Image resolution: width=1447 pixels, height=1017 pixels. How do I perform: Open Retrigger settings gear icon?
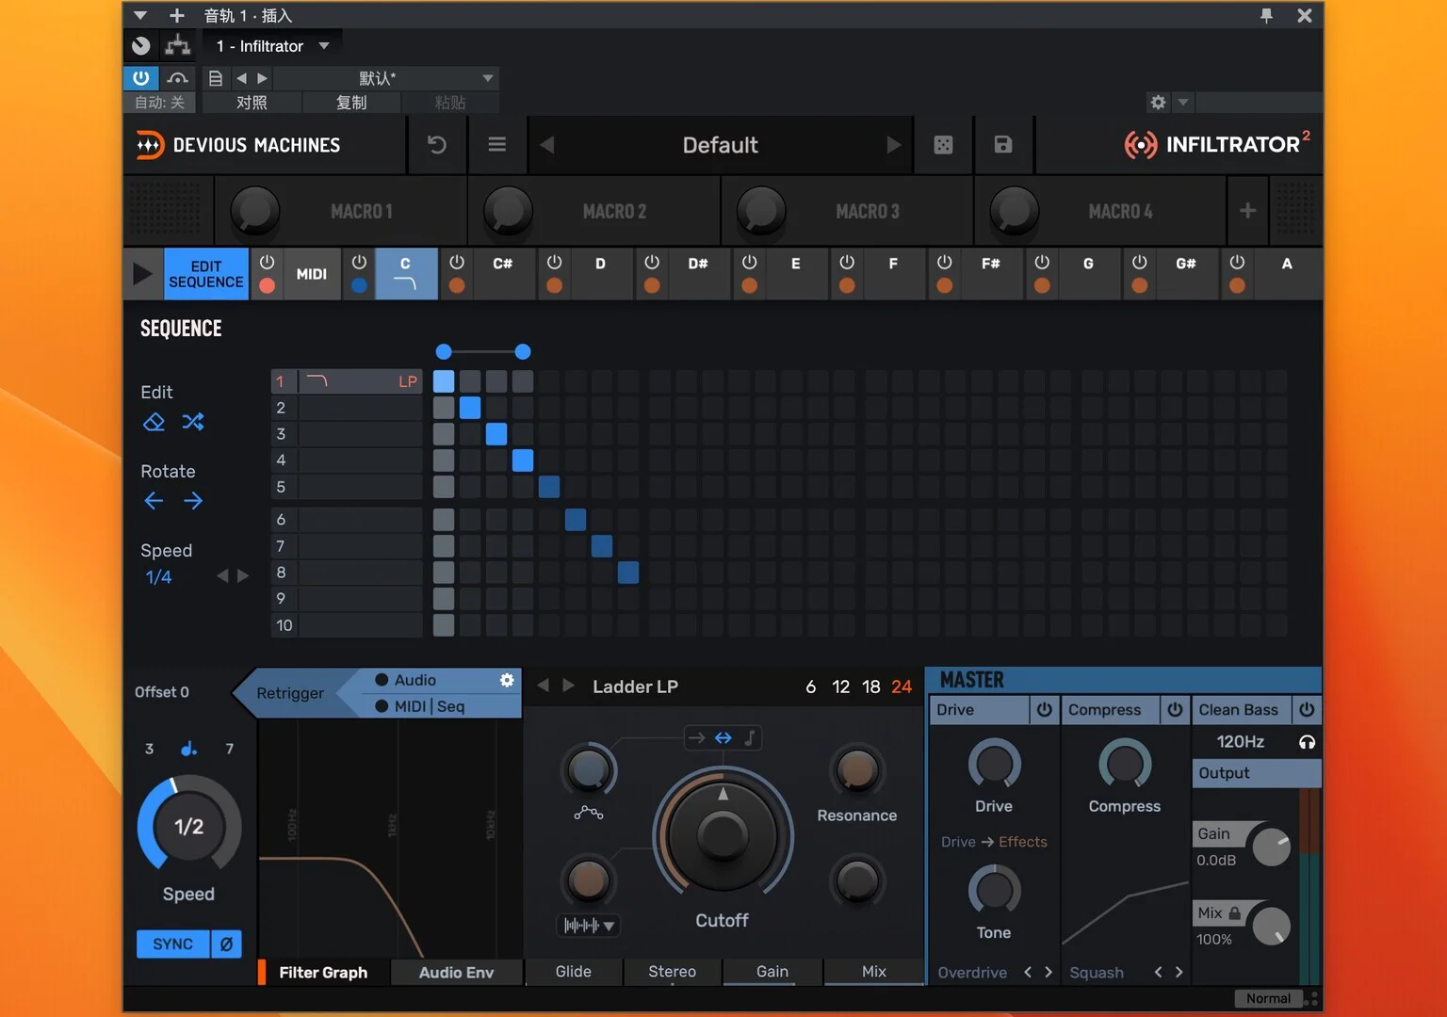[507, 680]
